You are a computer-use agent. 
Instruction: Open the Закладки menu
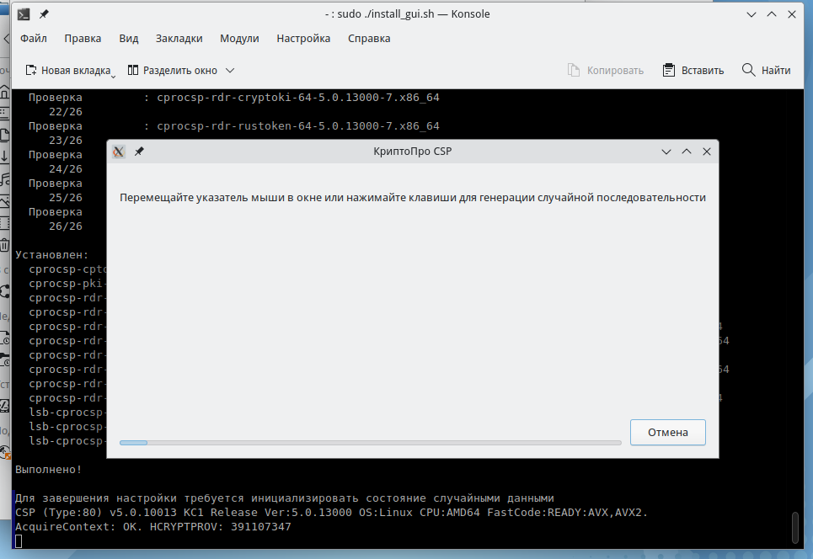point(179,39)
